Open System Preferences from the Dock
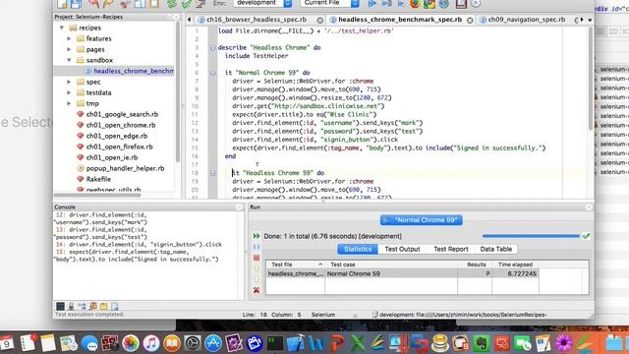Screen dimensions: 629x354 193,343
